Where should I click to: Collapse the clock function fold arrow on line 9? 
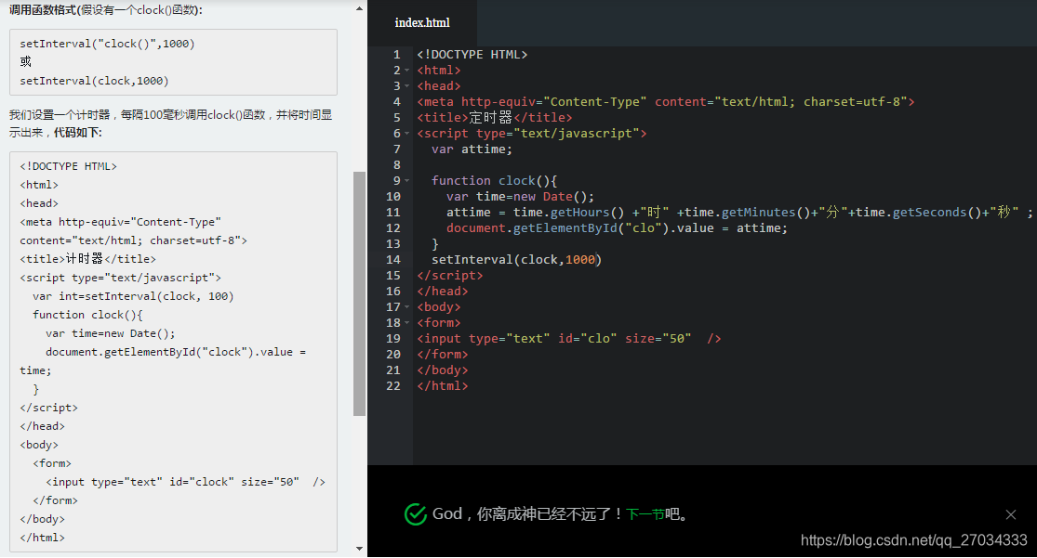point(406,181)
